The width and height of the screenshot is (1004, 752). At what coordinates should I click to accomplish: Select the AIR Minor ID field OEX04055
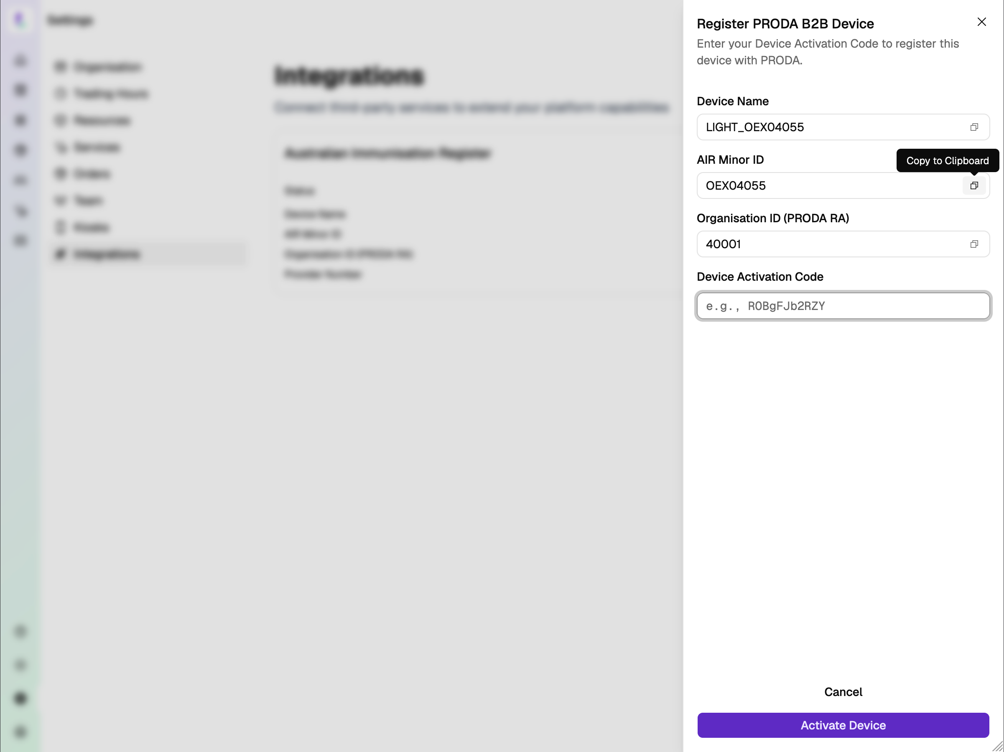(843, 185)
